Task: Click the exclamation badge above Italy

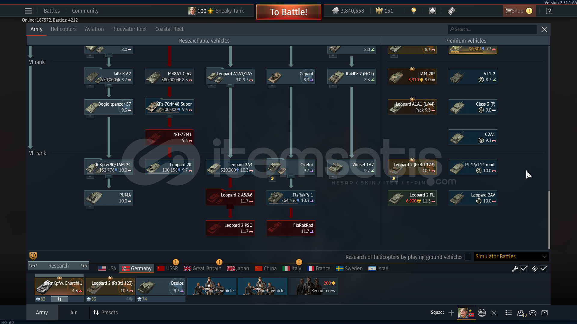Action: point(299,262)
